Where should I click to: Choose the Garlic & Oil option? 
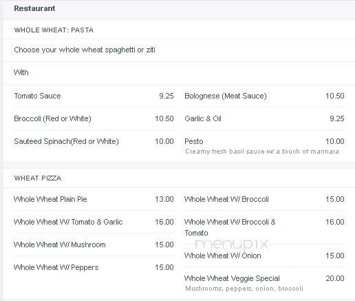pos(203,118)
